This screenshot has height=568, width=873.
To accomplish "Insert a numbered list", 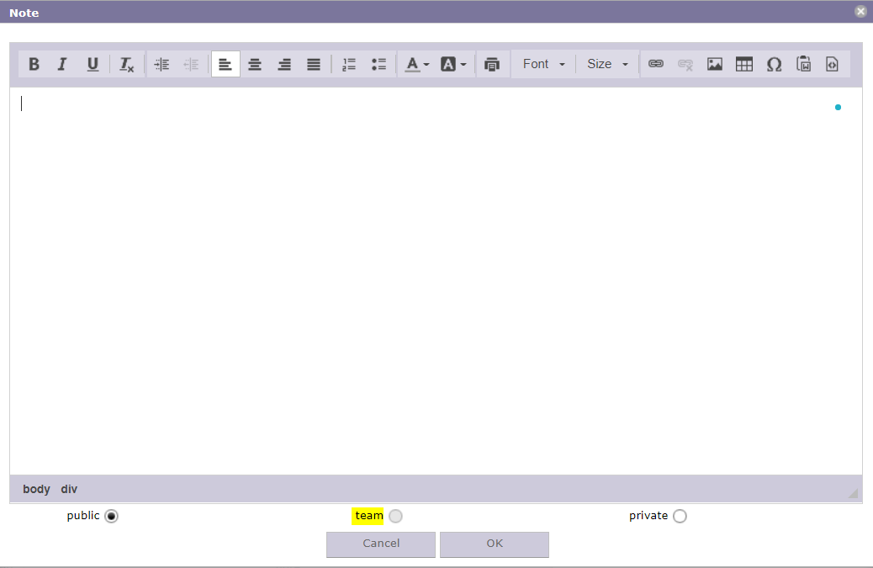I will coord(349,64).
